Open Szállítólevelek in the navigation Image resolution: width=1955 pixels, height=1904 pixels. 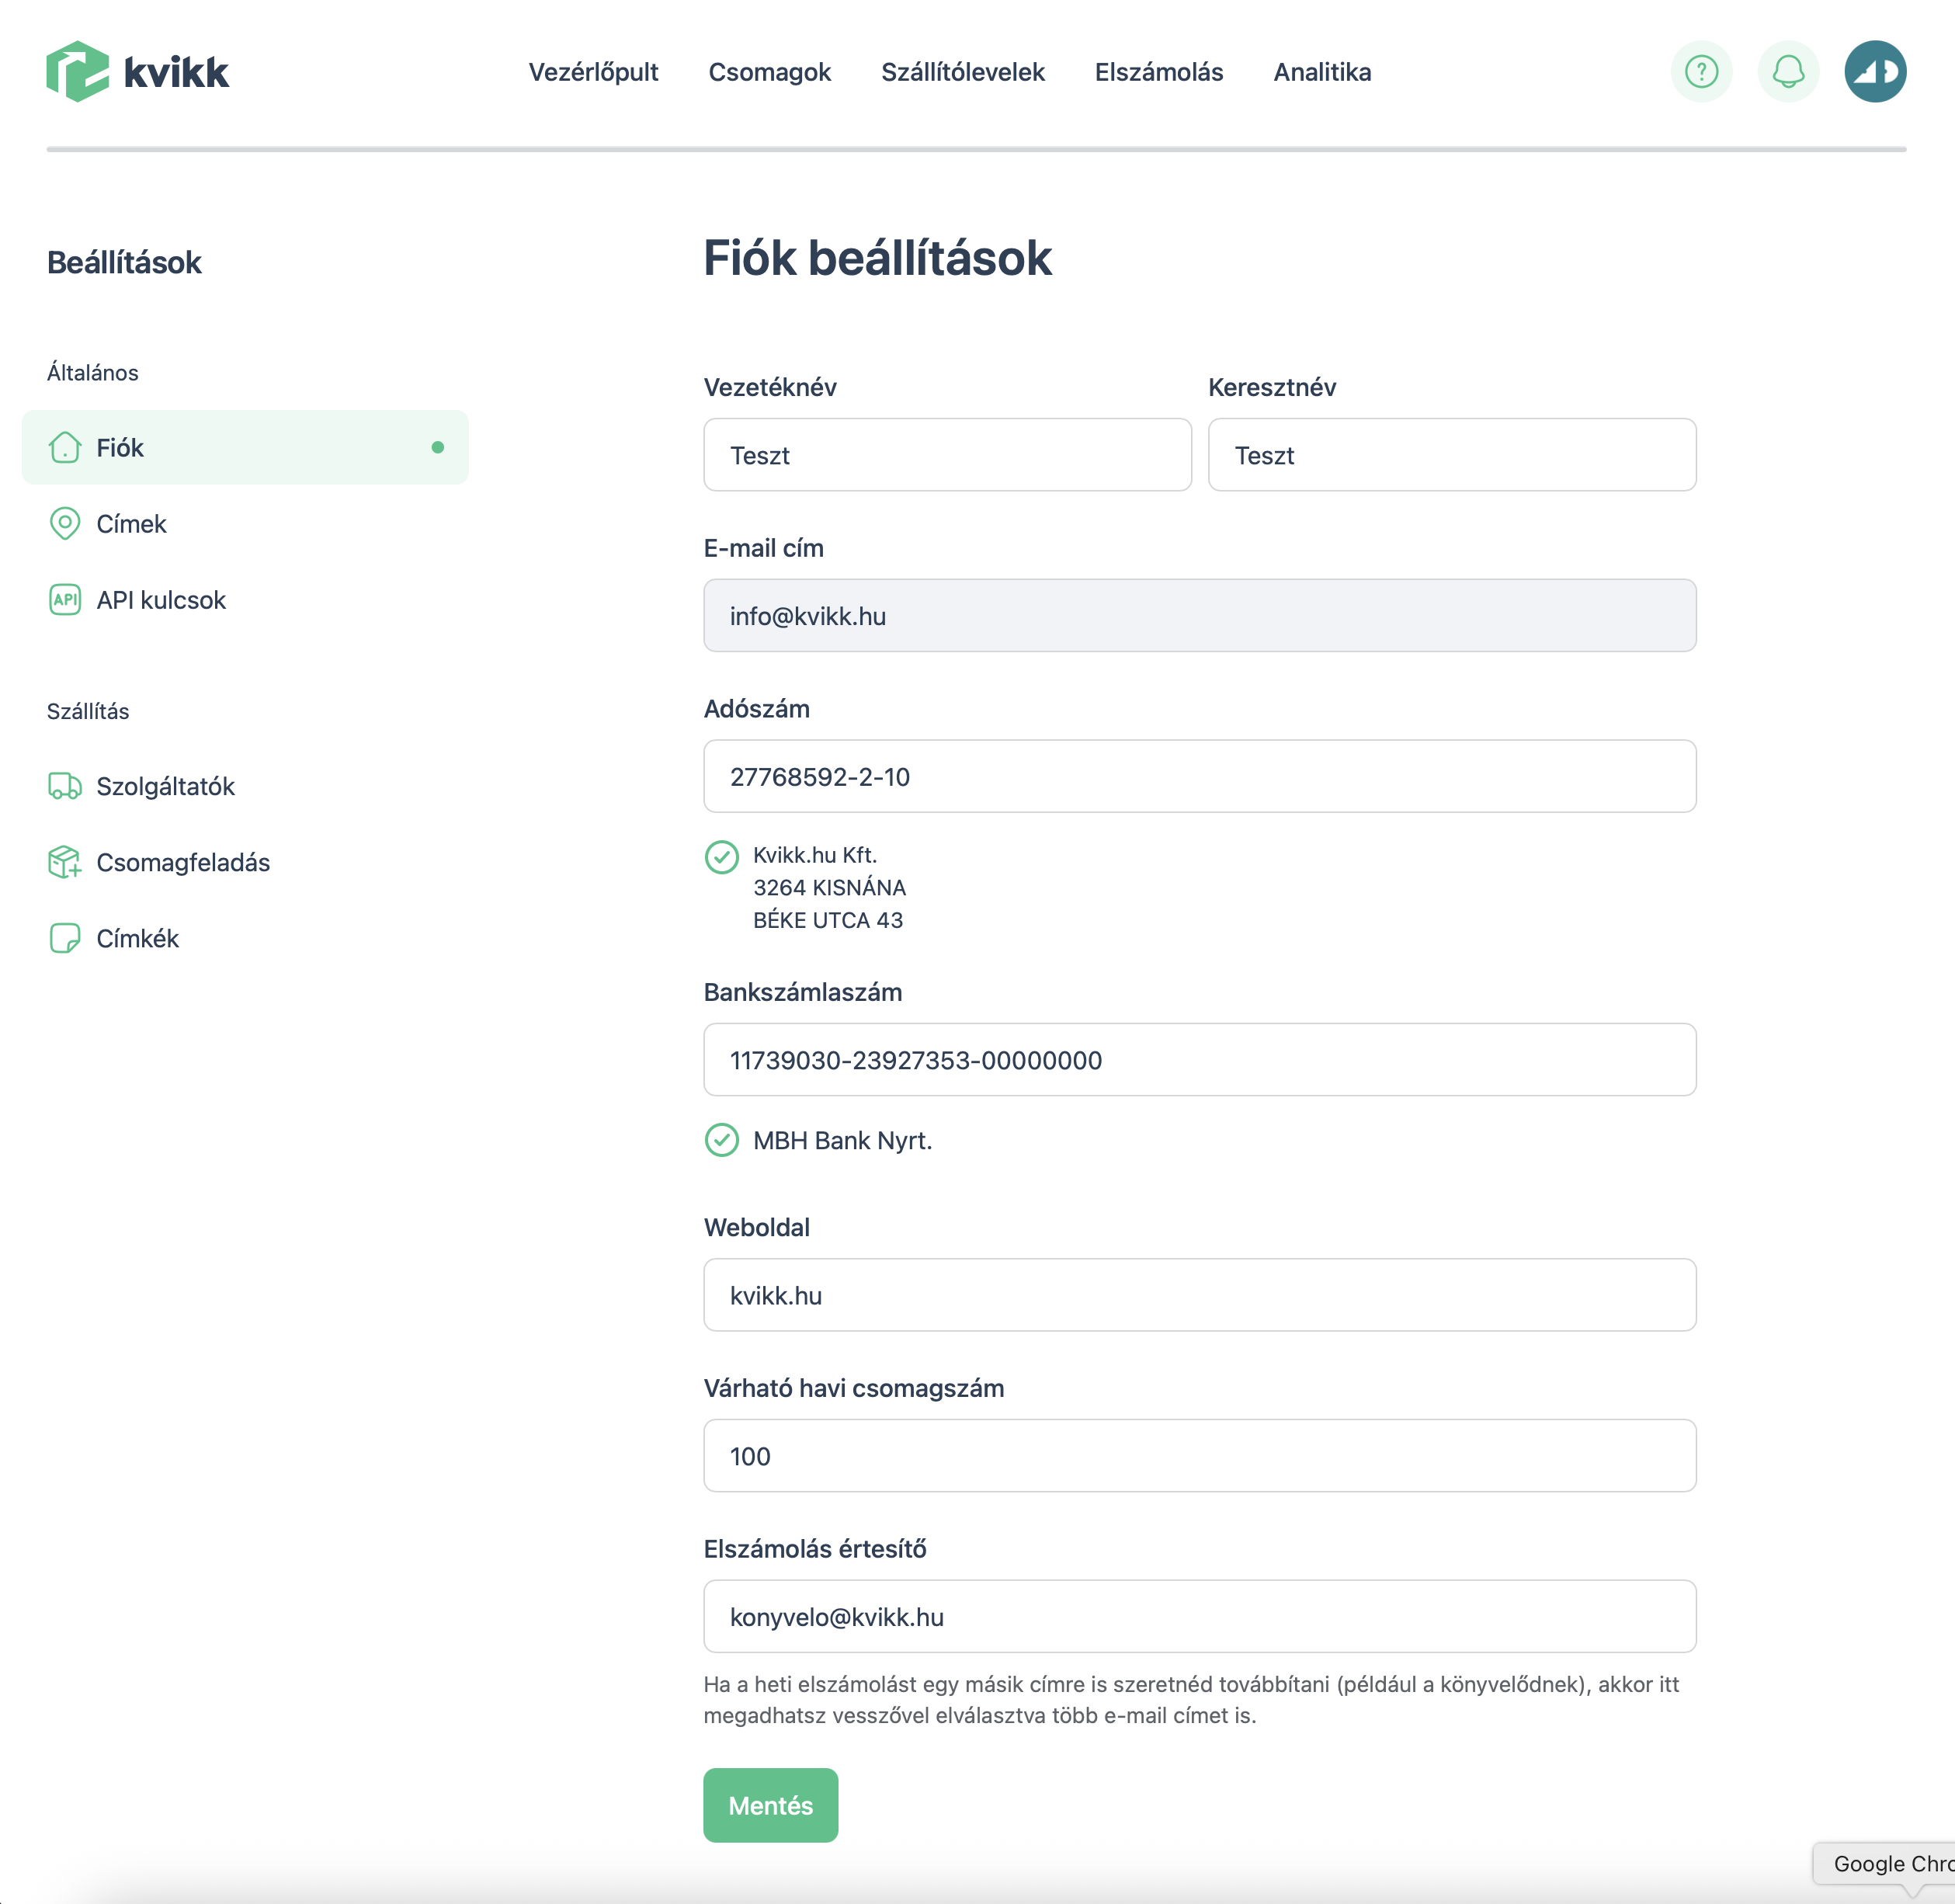pos(962,72)
